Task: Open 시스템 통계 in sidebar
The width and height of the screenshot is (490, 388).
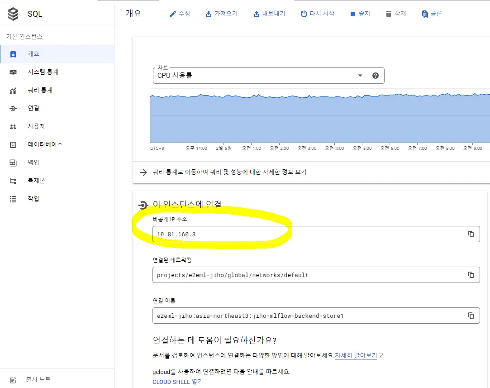Action: (57, 72)
